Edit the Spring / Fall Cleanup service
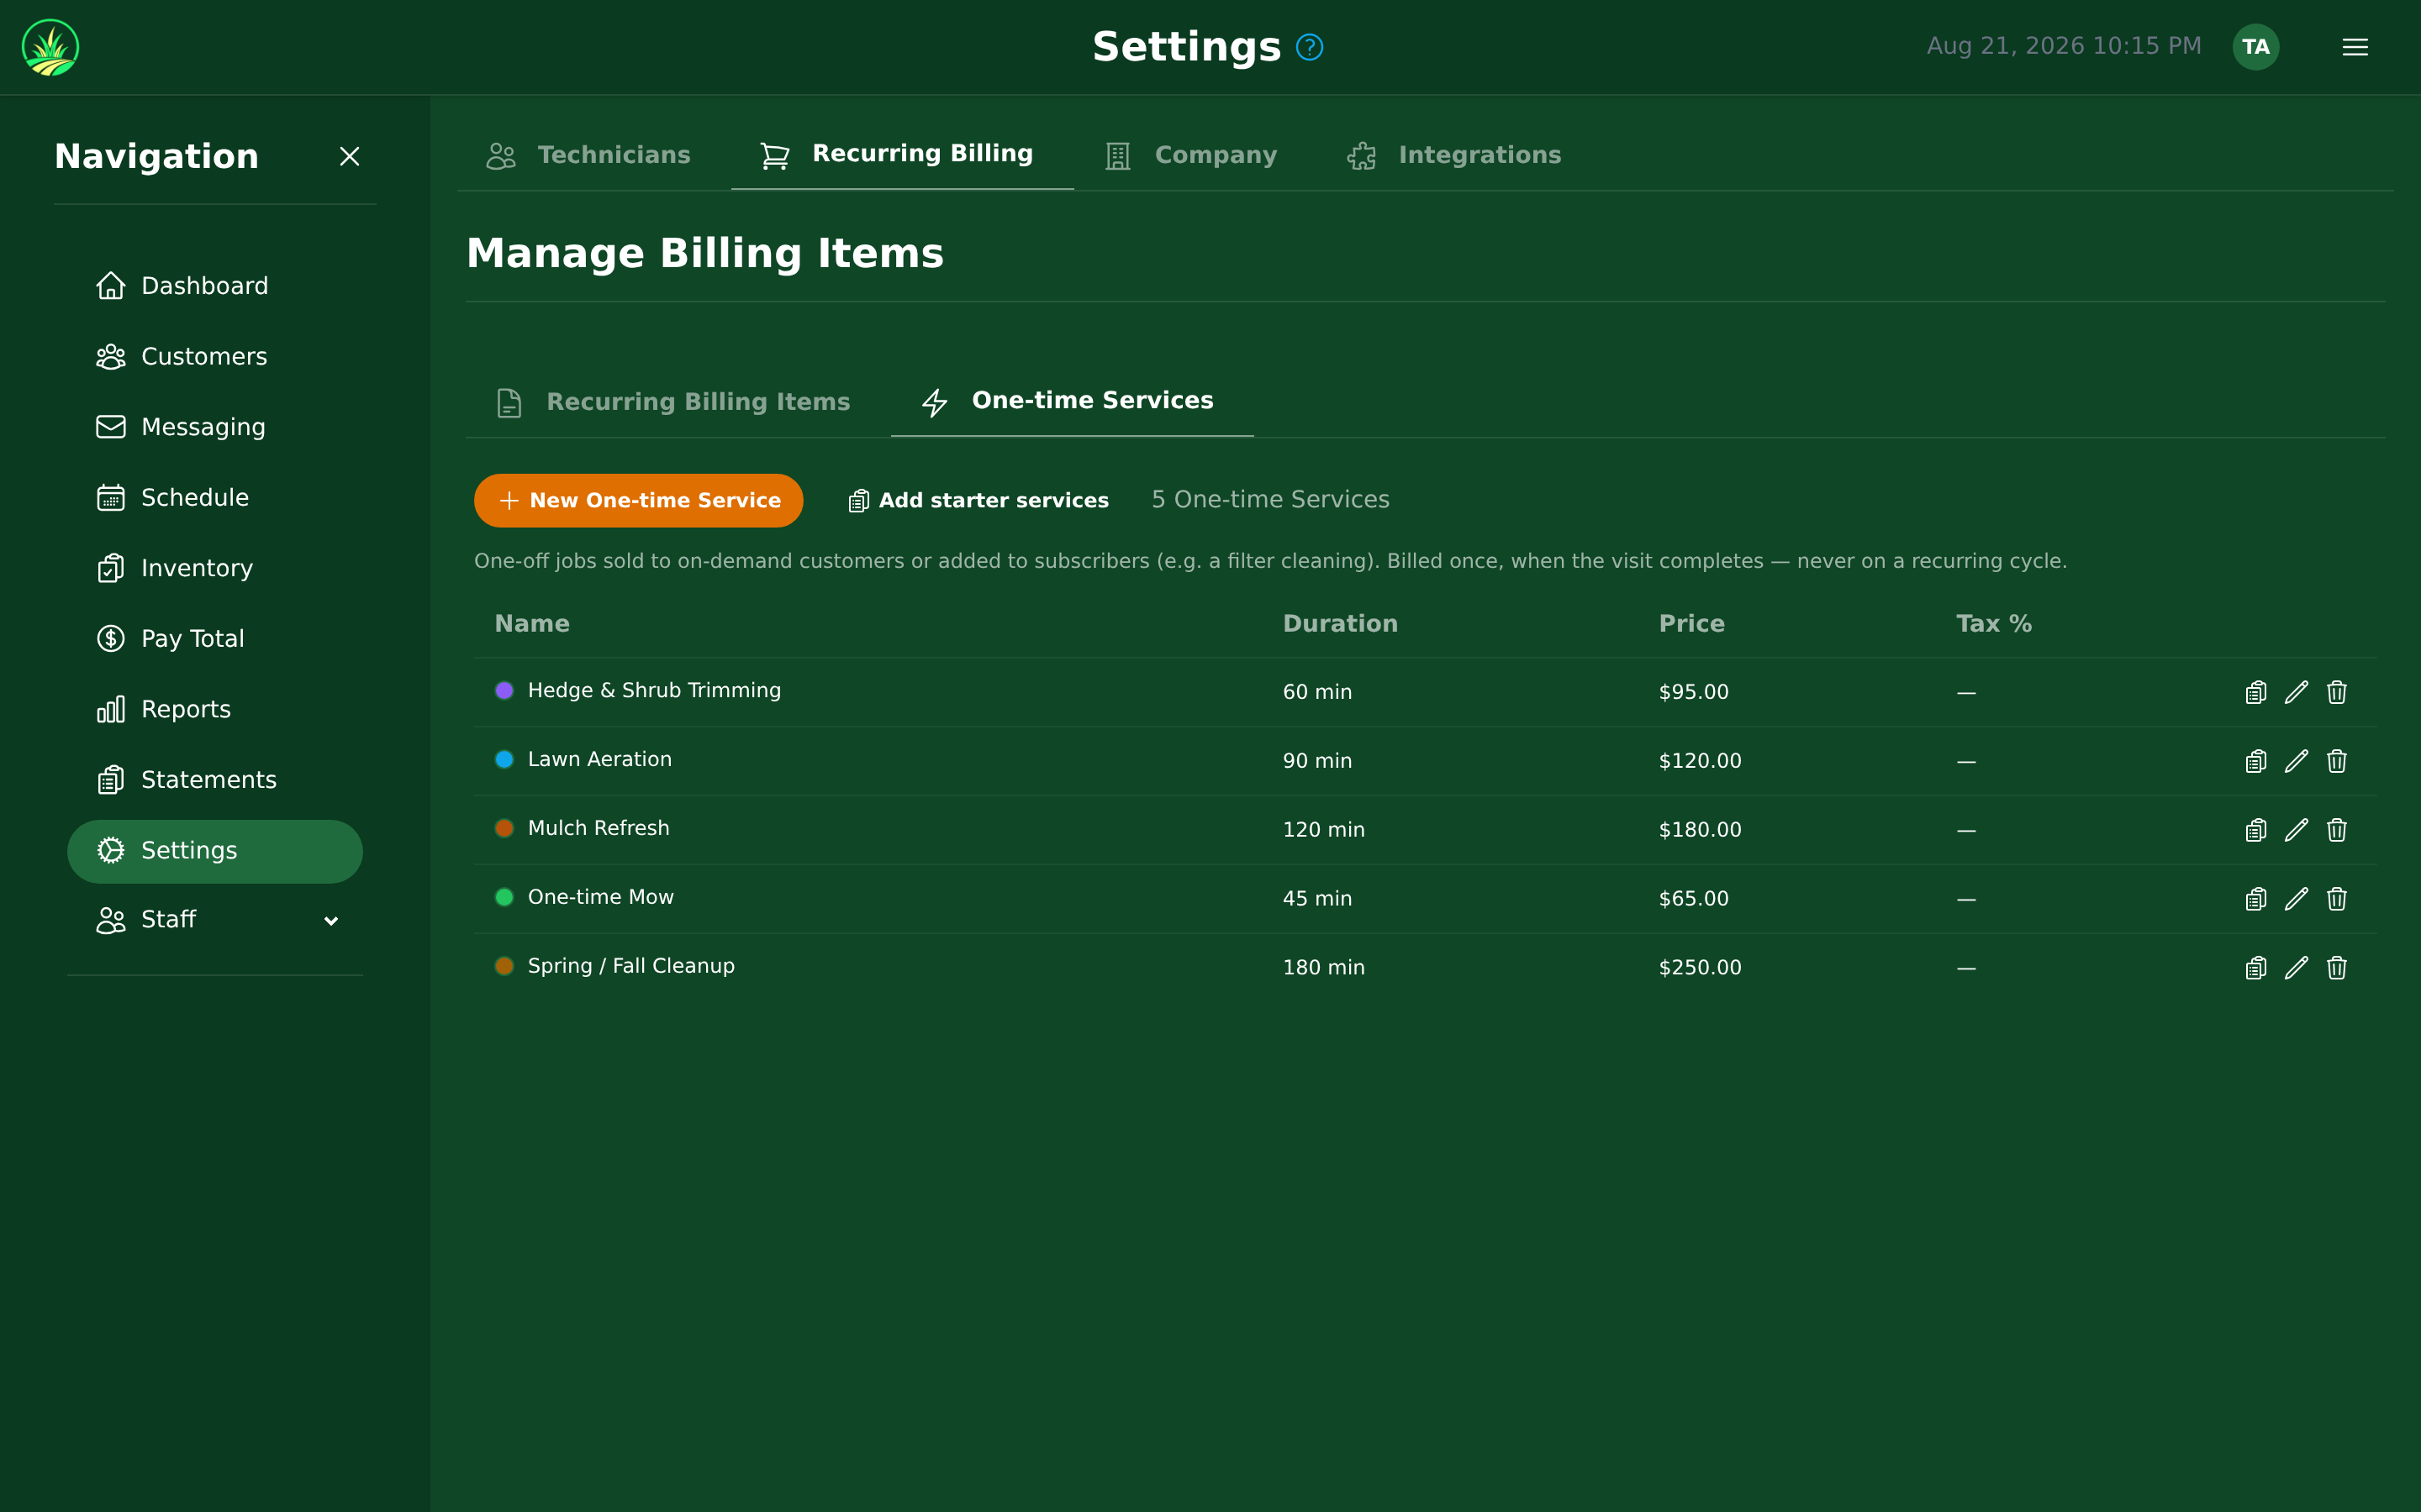Viewport: 2421px width, 1512px height. pos(2296,968)
